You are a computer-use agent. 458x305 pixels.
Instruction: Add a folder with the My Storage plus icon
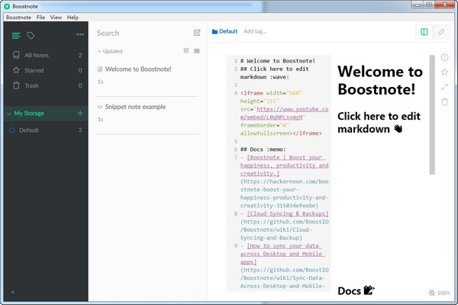click(80, 114)
